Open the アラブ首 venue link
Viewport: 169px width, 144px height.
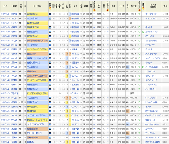point(14,94)
